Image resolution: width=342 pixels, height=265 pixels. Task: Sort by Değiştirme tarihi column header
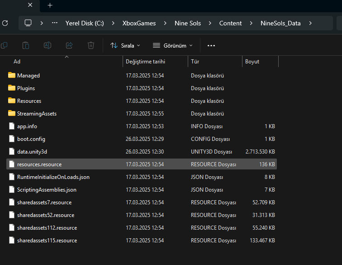pyautogui.click(x=146, y=62)
